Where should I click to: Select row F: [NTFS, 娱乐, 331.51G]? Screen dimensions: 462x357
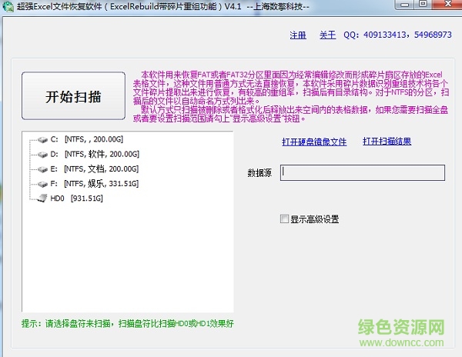coord(94,184)
